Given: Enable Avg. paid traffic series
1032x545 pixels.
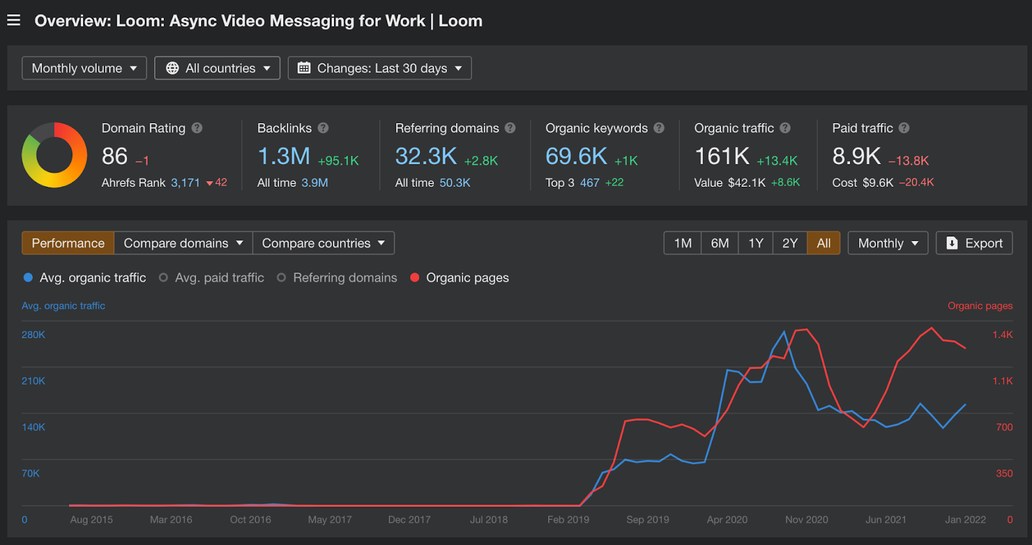Looking at the screenshot, I should coord(212,278).
